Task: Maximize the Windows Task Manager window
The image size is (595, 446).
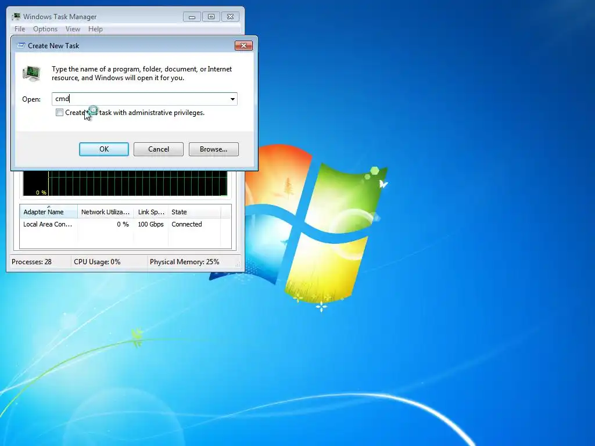Action: pyautogui.click(x=211, y=17)
